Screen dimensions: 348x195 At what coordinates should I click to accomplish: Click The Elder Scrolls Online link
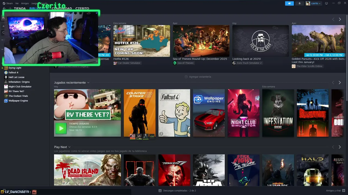coord(309,66)
